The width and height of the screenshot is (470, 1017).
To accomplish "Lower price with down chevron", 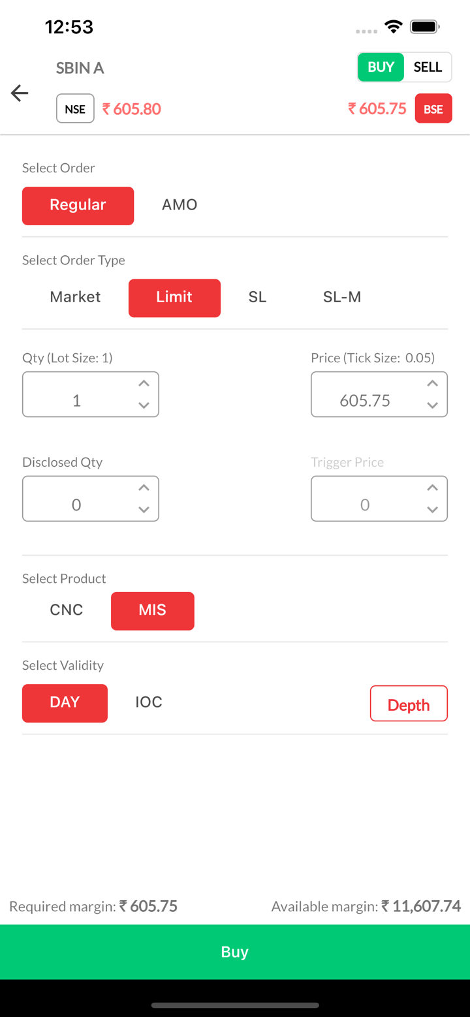I will tap(432, 405).
